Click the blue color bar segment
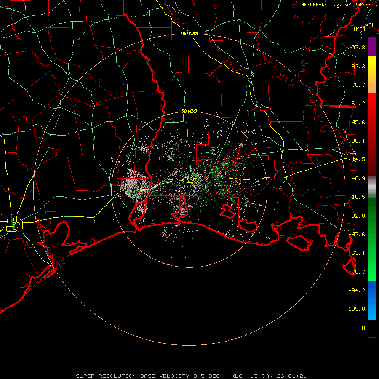The width and height of the screenshot is (379, 379). [372, 300]
